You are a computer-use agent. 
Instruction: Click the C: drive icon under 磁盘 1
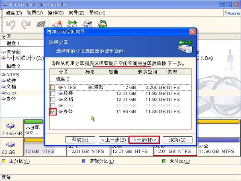pyautogui.click(x=3, y=58)
